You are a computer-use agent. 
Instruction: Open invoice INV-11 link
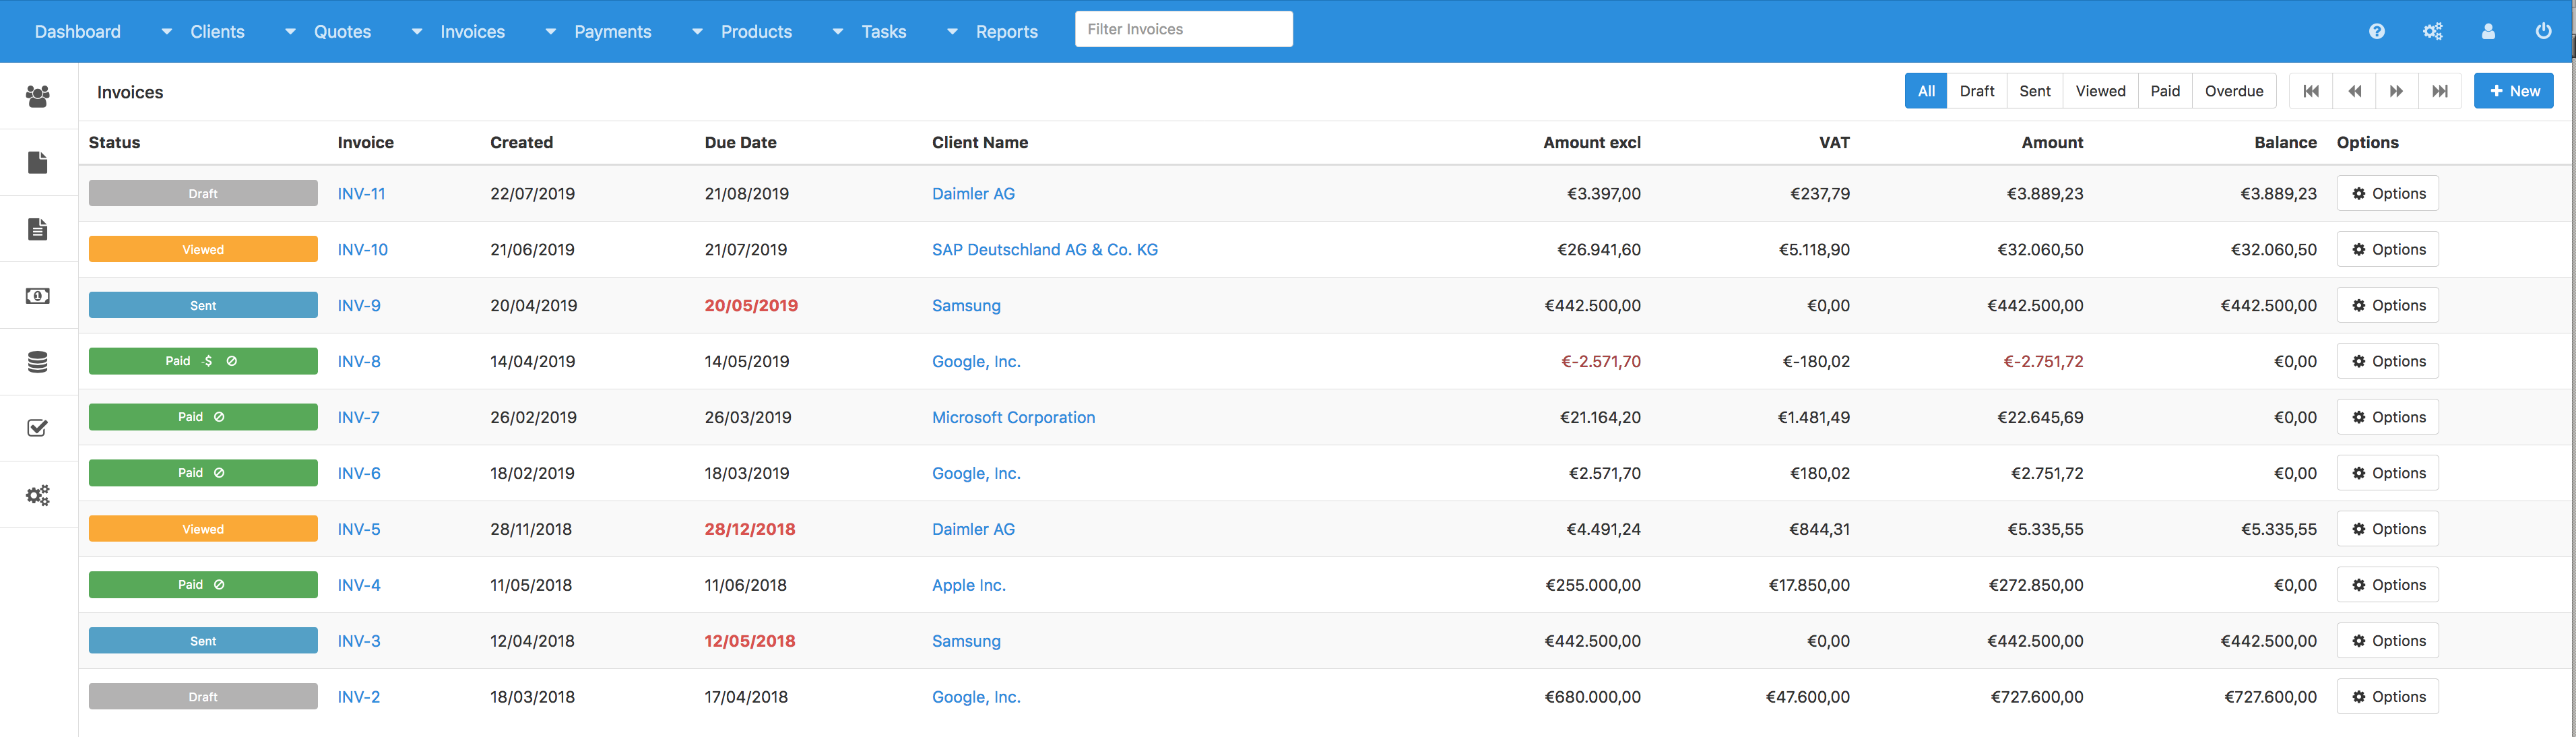pyautogui.click(x=361, y=194)
